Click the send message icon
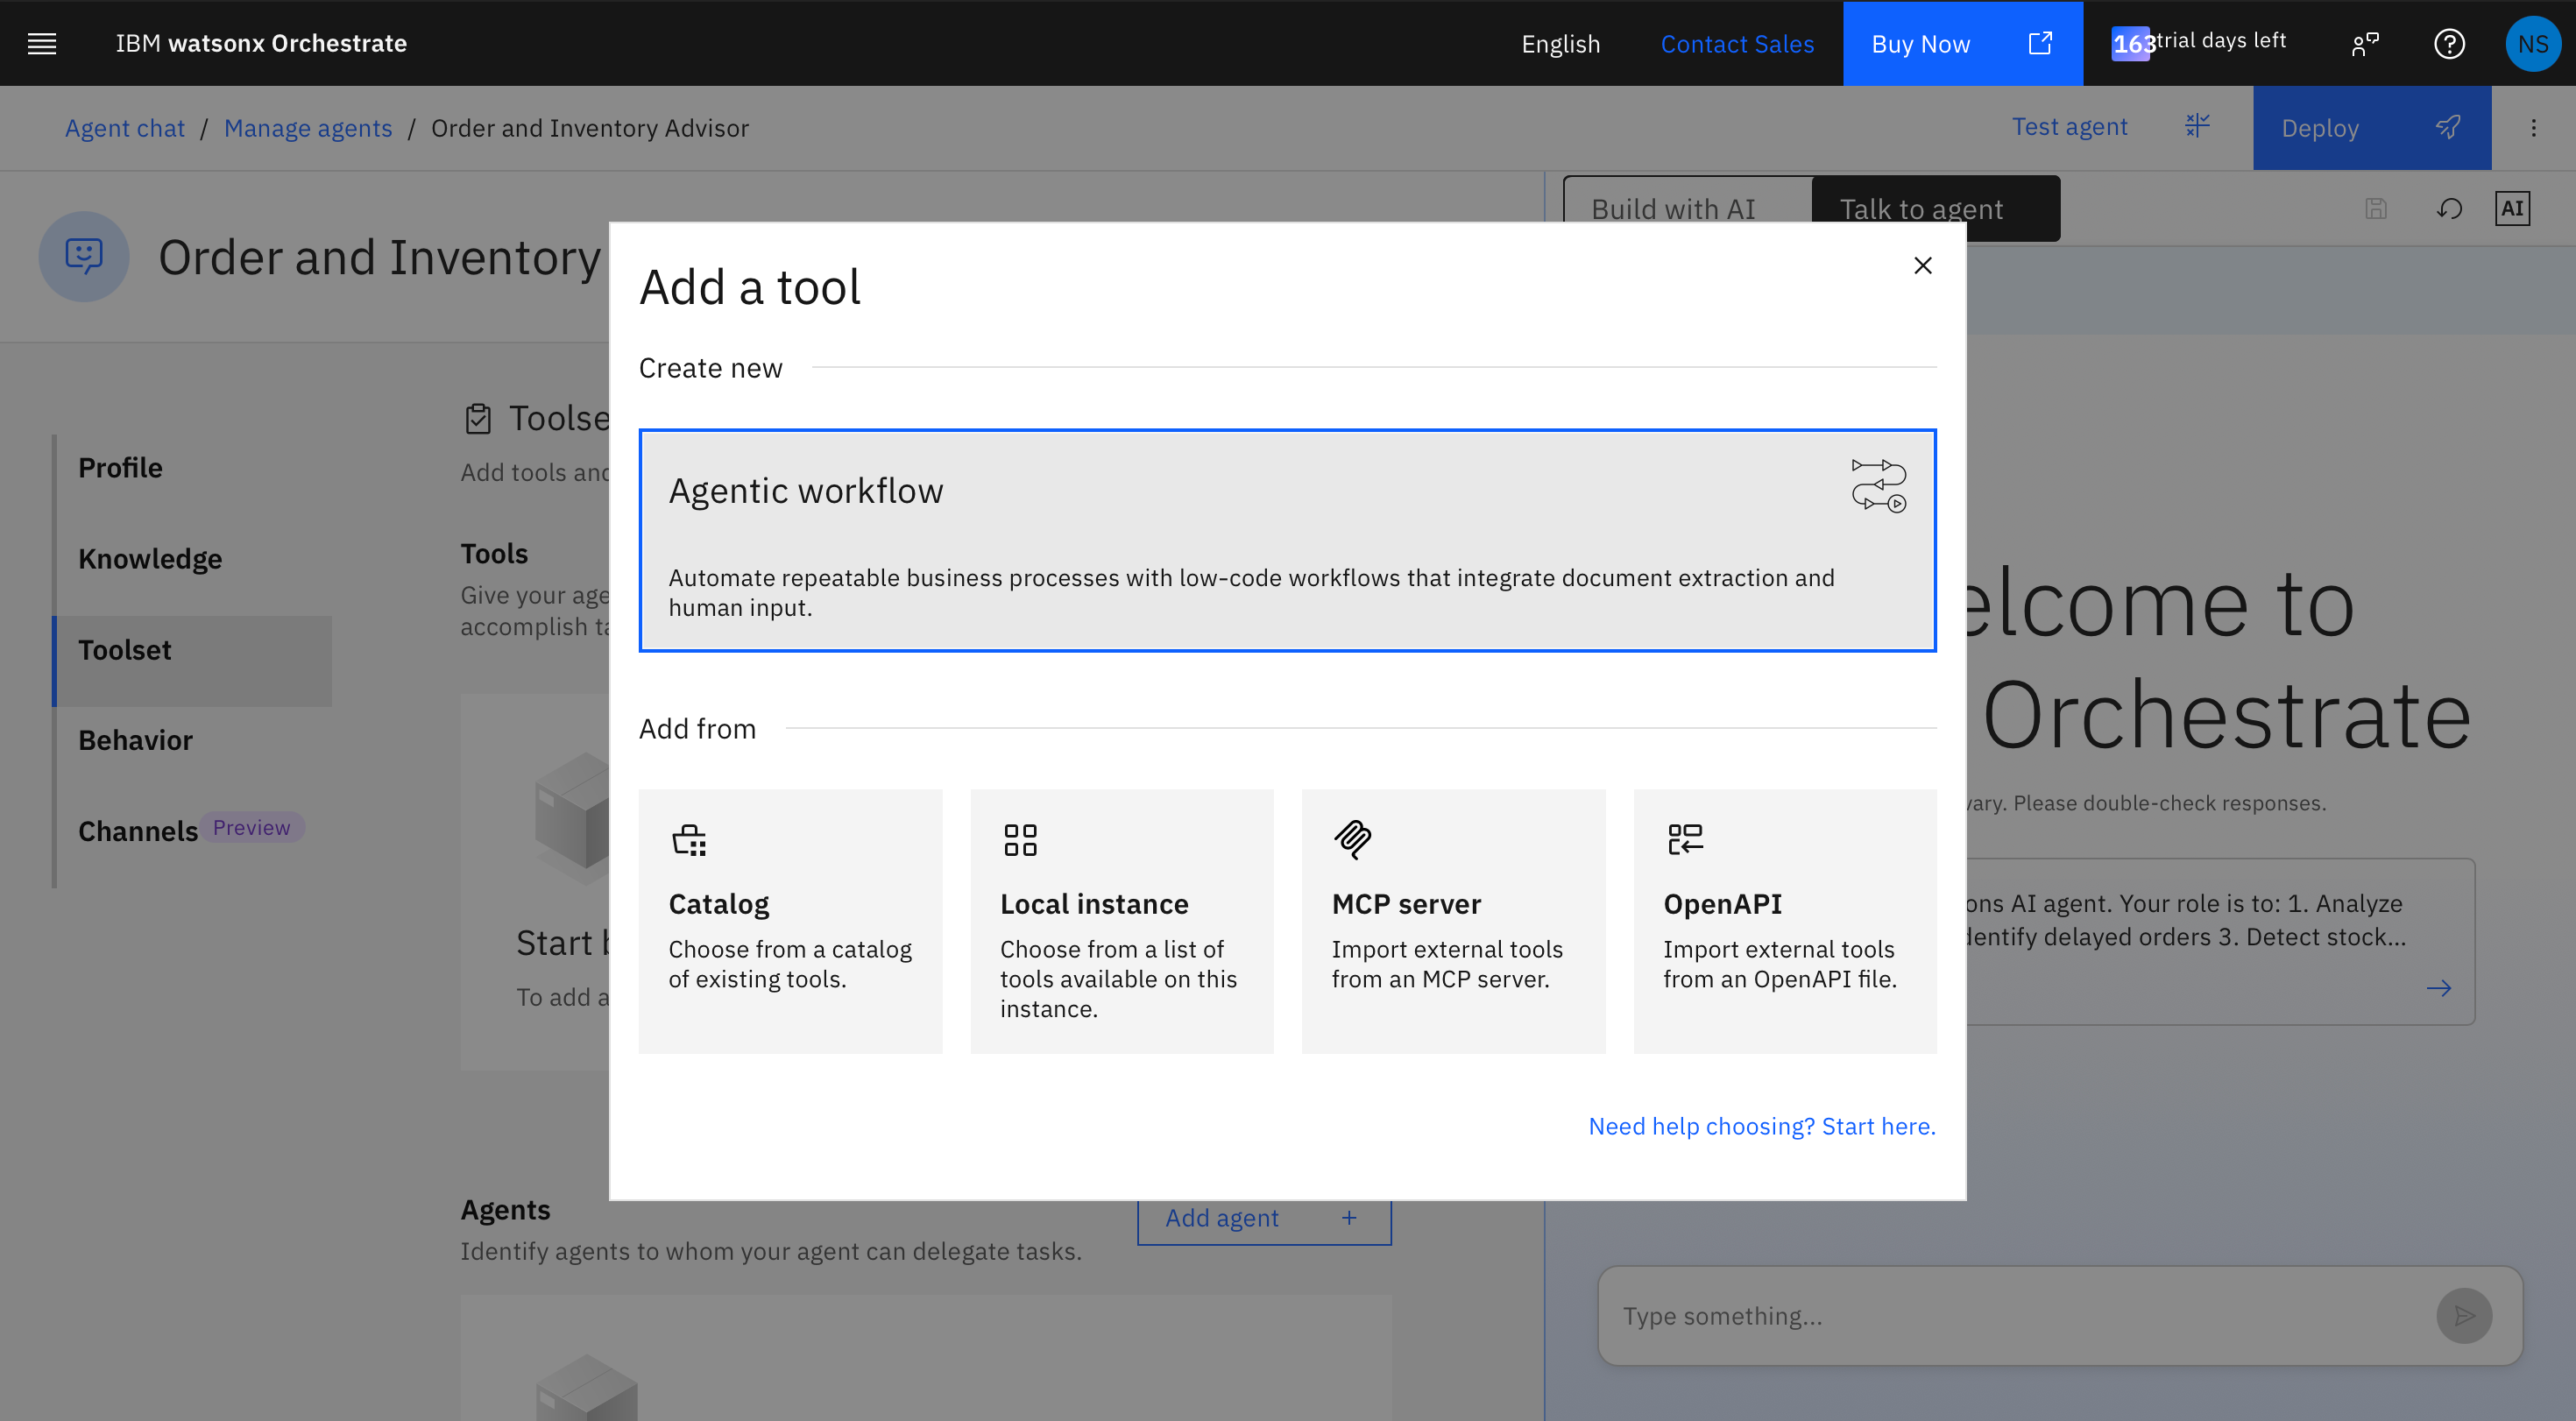The width and height of the screenshot is (2576, 1421). click(x=2464, y=1315)
